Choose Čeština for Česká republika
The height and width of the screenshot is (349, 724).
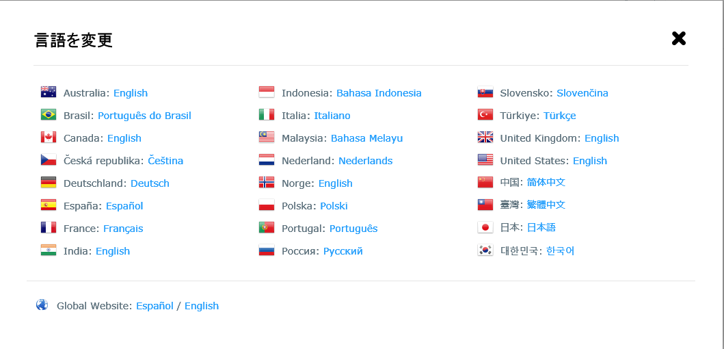point(165,161)
